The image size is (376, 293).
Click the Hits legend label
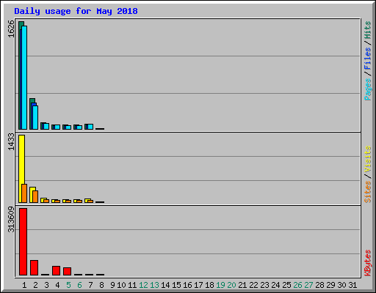pyautogui.click(x=368, y=30)
